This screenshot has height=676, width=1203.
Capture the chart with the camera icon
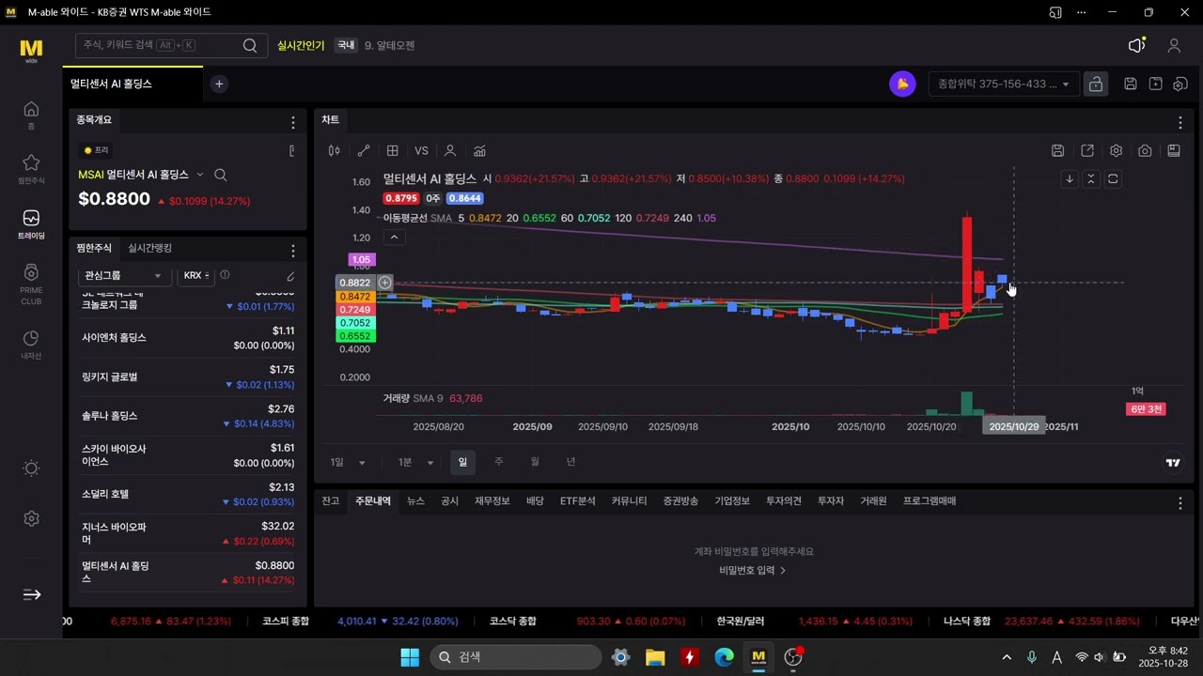1145,150
